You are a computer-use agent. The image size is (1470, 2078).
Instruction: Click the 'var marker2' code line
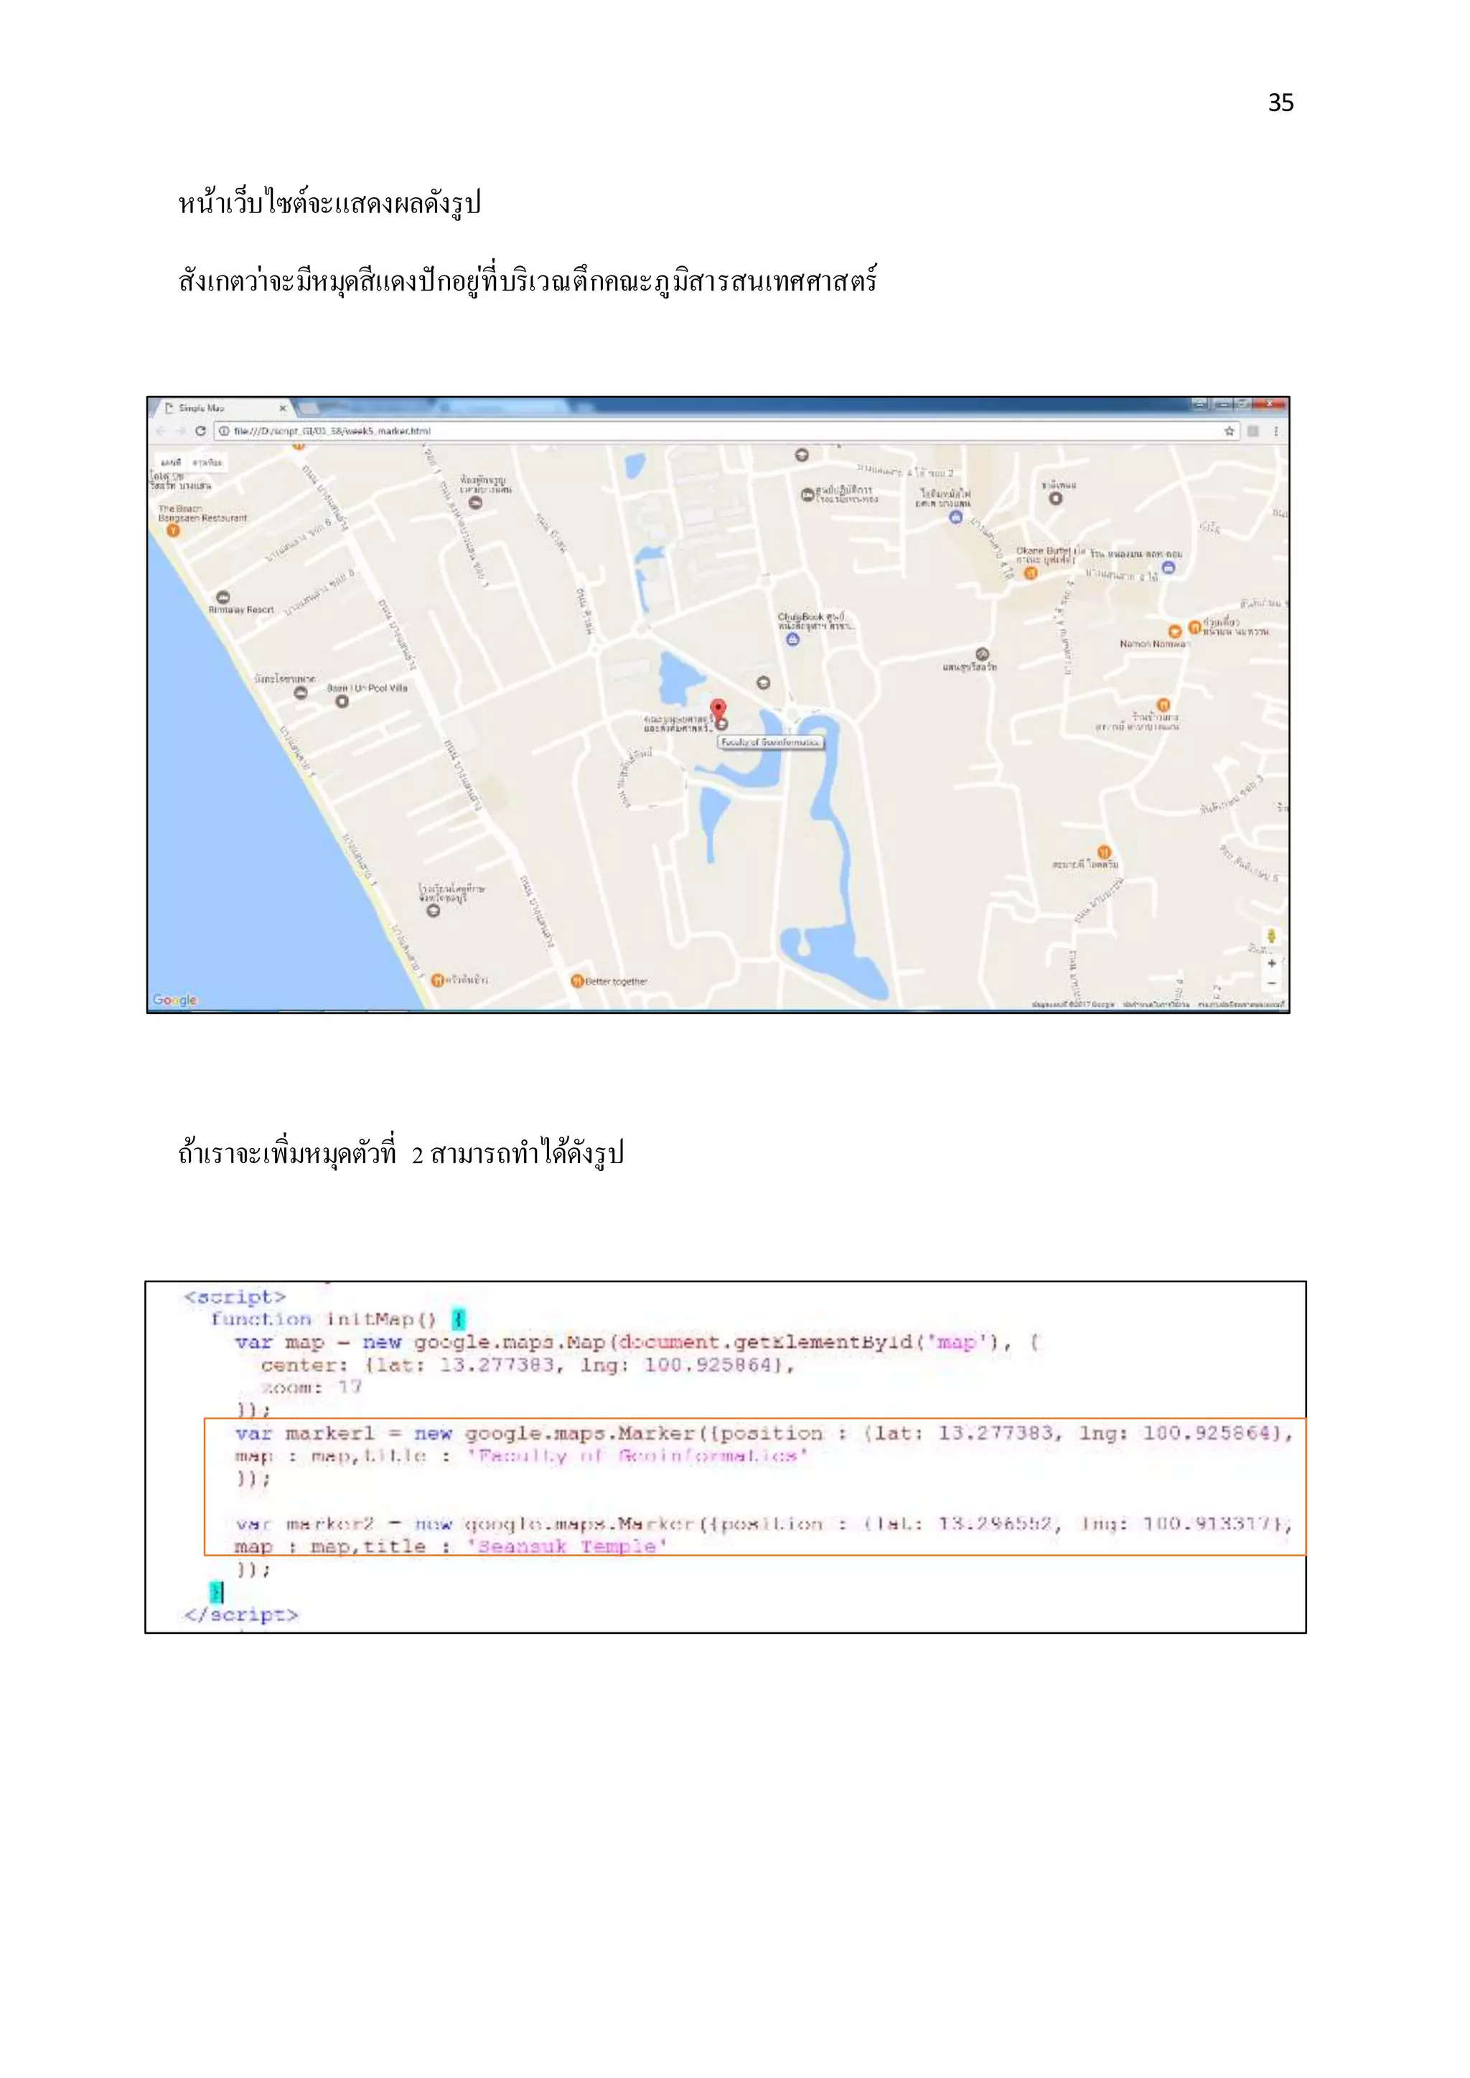pyautogui.click(x=764, y=1524)
